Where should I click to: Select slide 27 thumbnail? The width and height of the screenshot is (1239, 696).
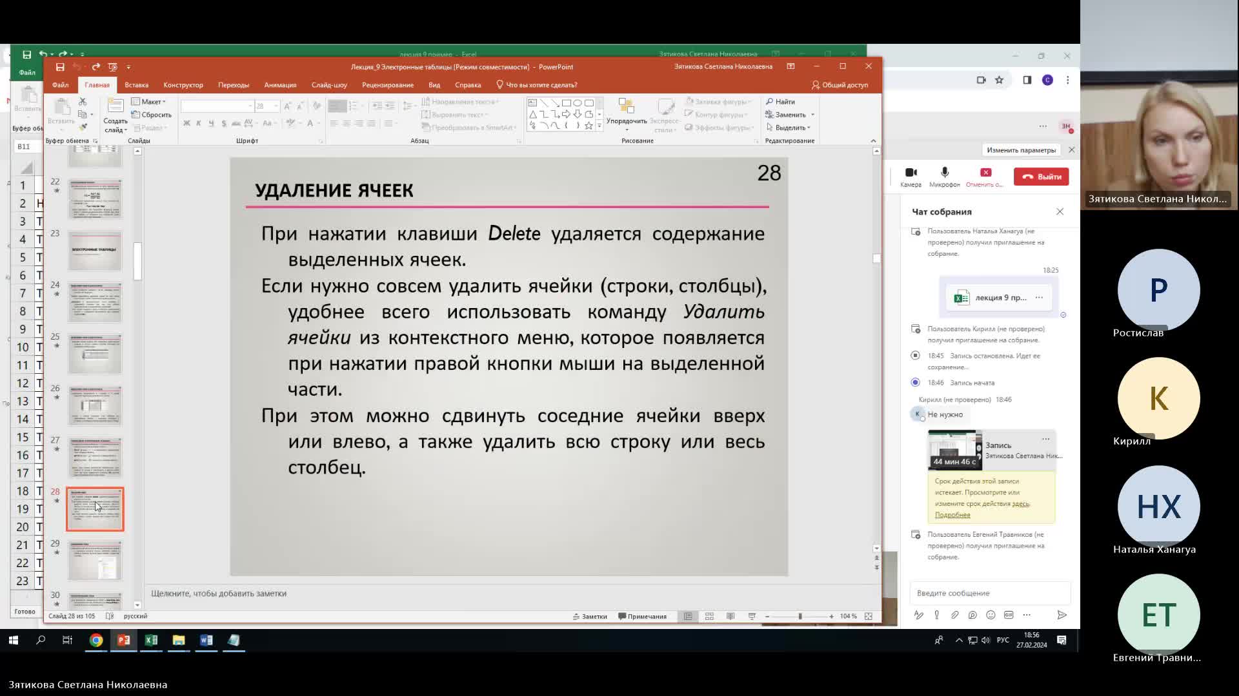point(95,457)
